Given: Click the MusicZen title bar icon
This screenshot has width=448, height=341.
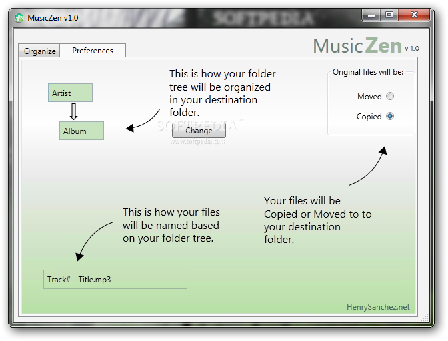Looking at the screenshot, I should click(19, 18).
